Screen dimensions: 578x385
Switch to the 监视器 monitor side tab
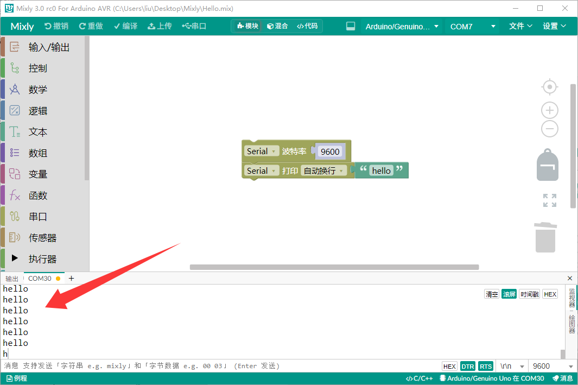571,298
